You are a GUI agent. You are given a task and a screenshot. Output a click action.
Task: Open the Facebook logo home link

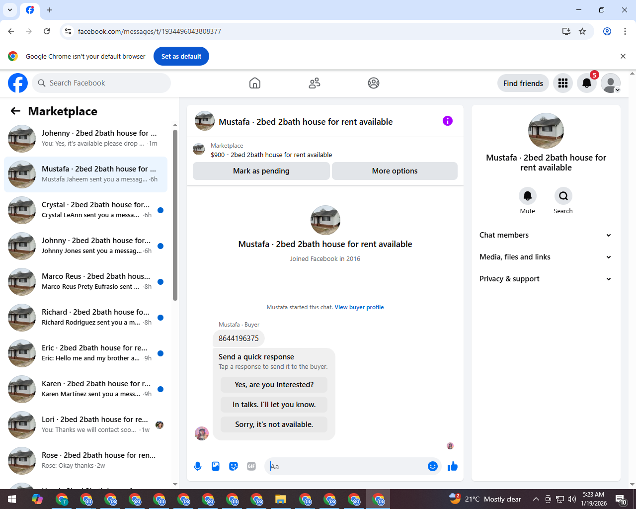point(18,83)
